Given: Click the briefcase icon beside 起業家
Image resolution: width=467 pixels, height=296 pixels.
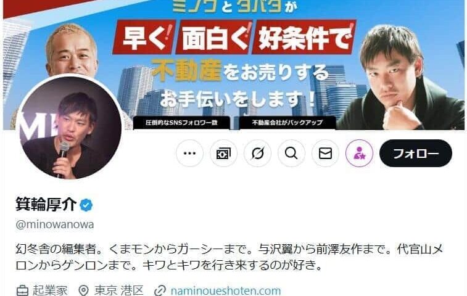Looking at the screenshot, I should 22,290.
